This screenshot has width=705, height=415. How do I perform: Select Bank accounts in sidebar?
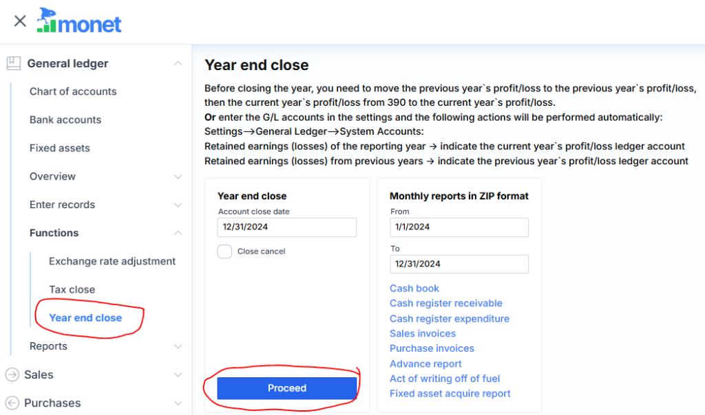click(65, 120)
